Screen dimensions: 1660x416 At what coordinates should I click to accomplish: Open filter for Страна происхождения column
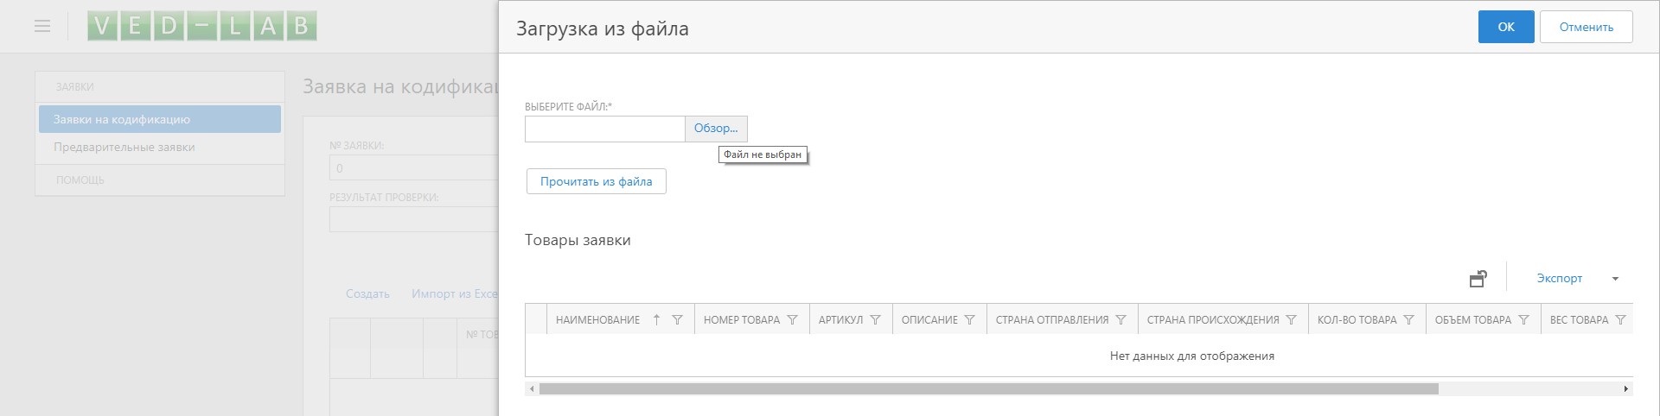click(1291, 320)
